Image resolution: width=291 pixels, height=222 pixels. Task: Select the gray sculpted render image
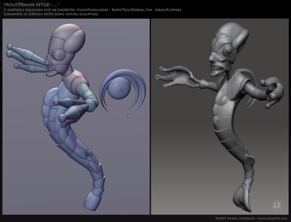[x=220, y=117]
